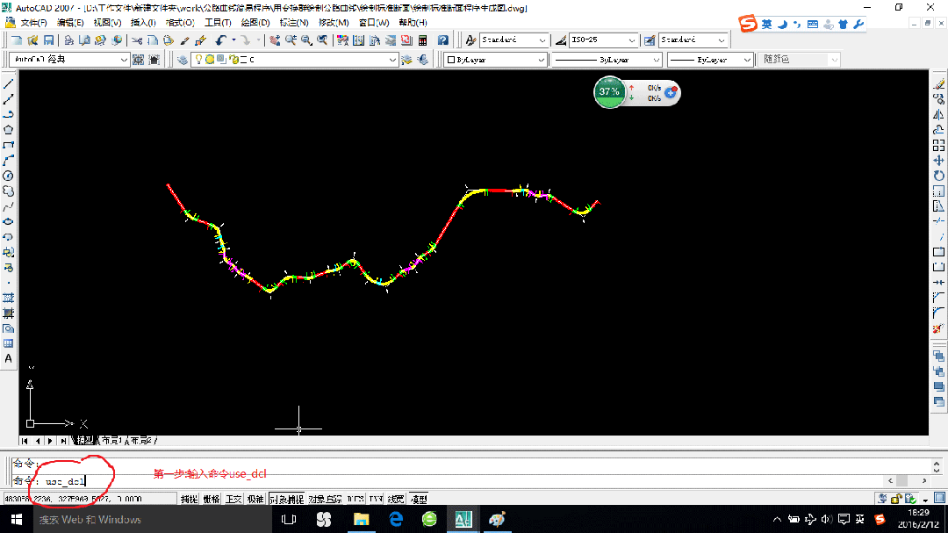Select the Rotate tool
The height and width of the screenshot is (533, 948).
click(938, 176)
